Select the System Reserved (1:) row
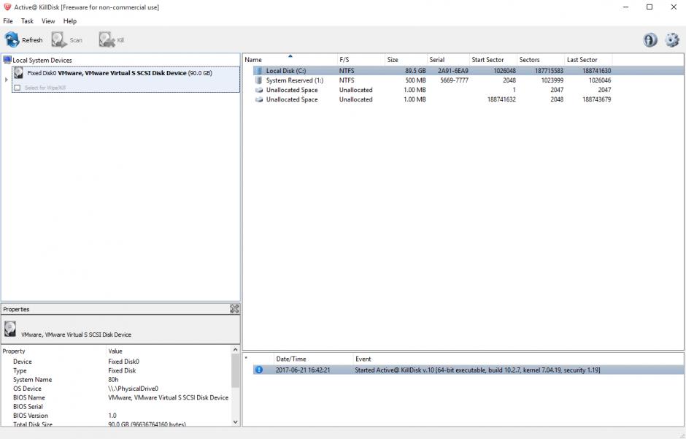686x439 pixels. (x=467, y=80)
